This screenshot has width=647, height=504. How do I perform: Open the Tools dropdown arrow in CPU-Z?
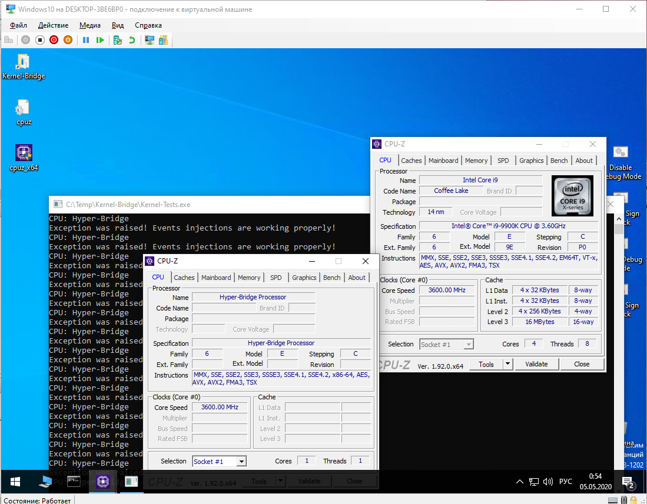coord(507,364)
